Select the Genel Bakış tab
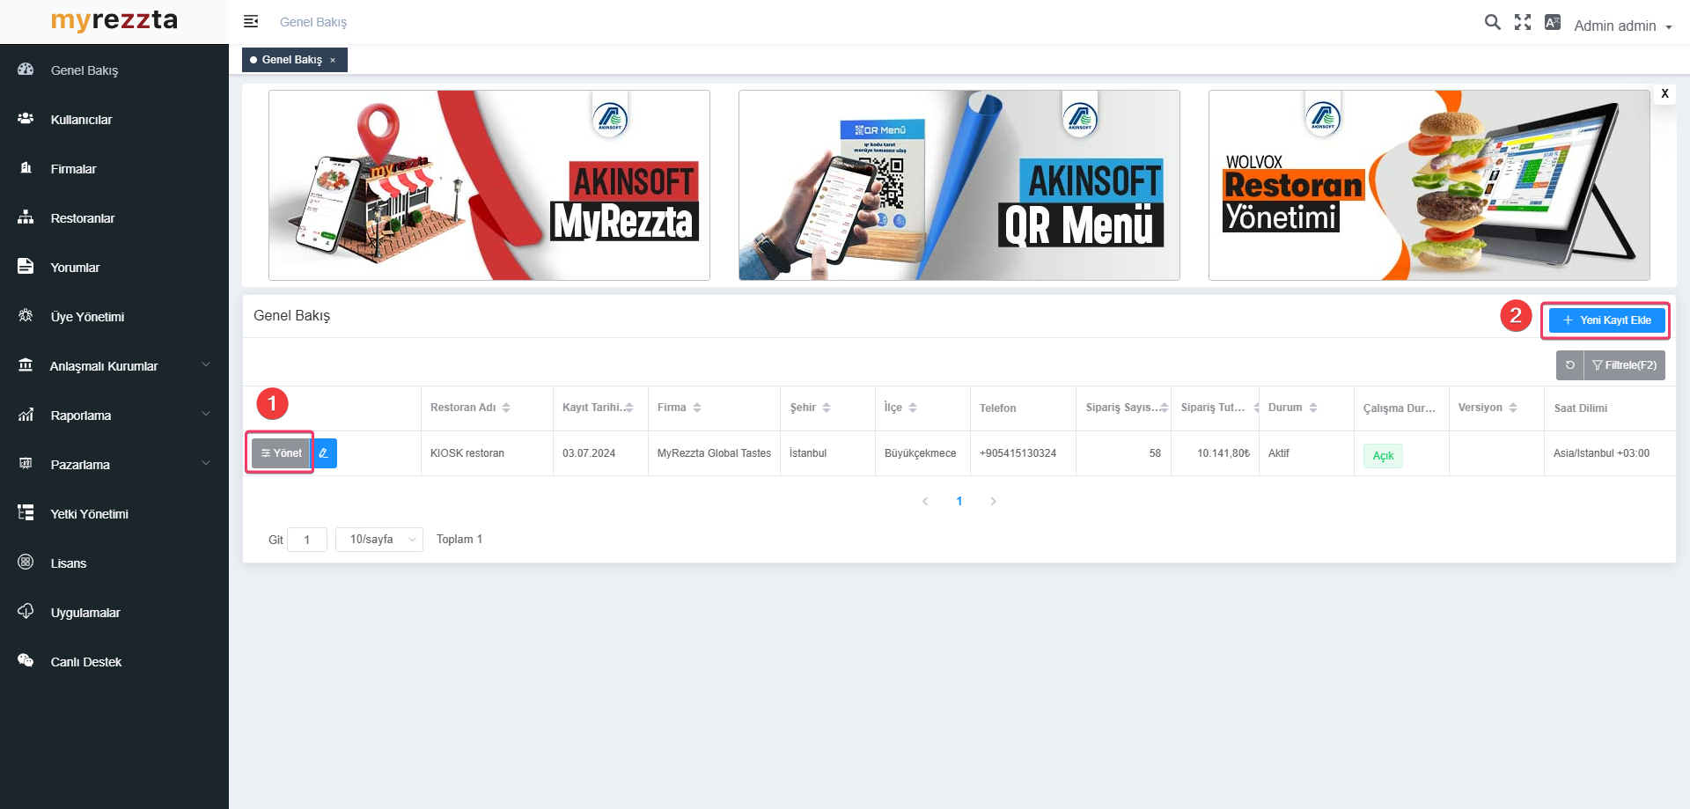The height and width of the screenshot is (809, 1690). (x=291, y=60)
